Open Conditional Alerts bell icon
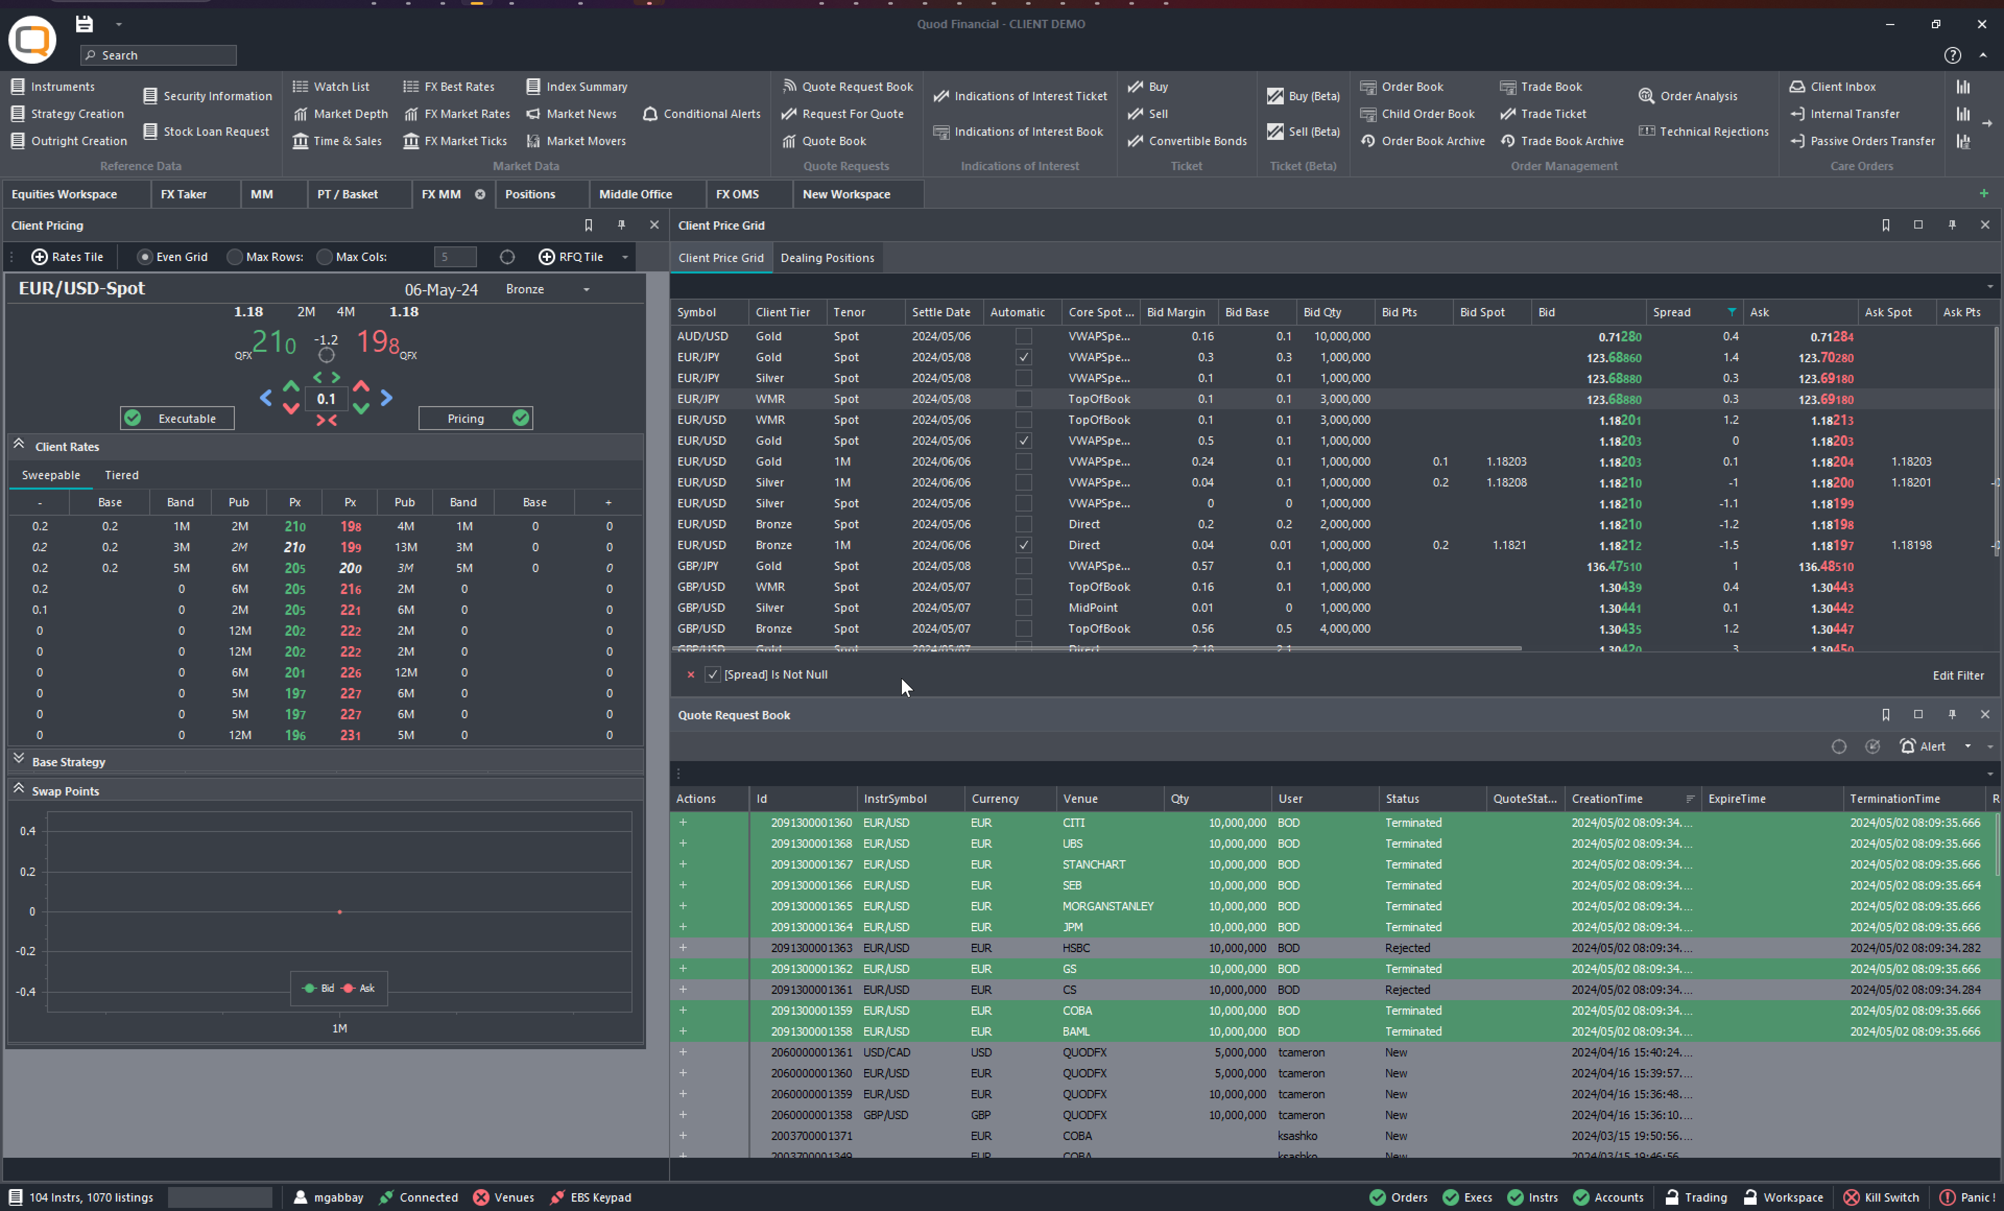The height and width of the screenshot is (1211, 2004). 650,114
